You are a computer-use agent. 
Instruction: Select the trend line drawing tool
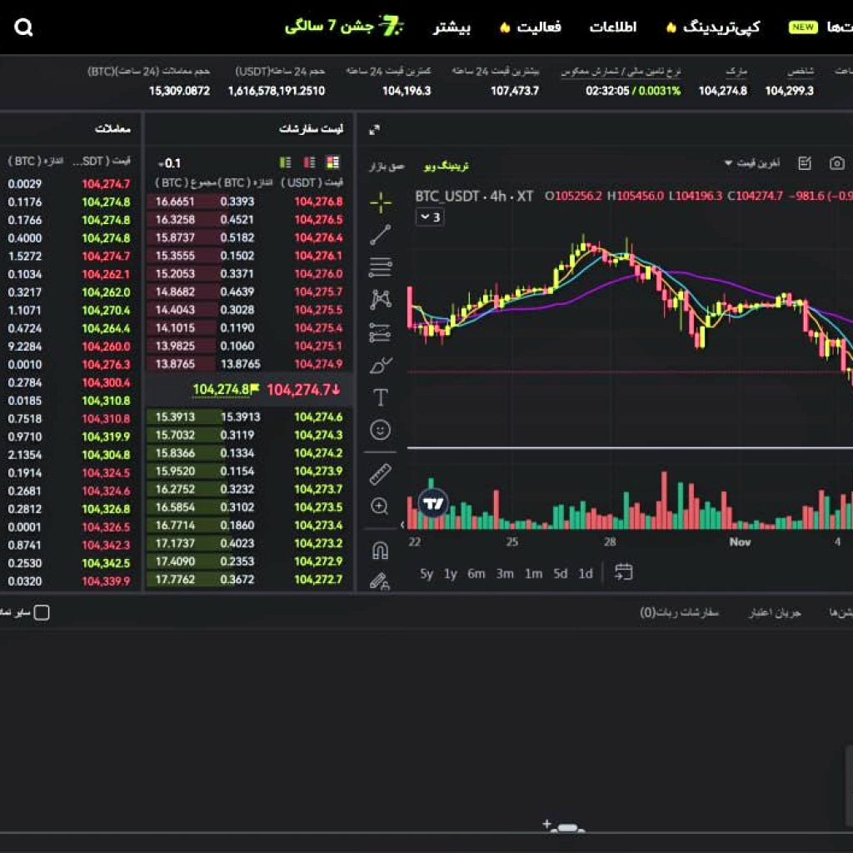pyautogui.click(x=381, y=235)
